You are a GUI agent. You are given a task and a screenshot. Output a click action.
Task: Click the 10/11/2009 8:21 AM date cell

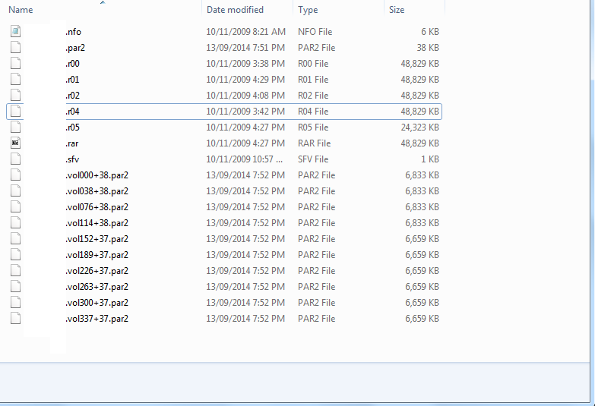[x=245, y=32]
